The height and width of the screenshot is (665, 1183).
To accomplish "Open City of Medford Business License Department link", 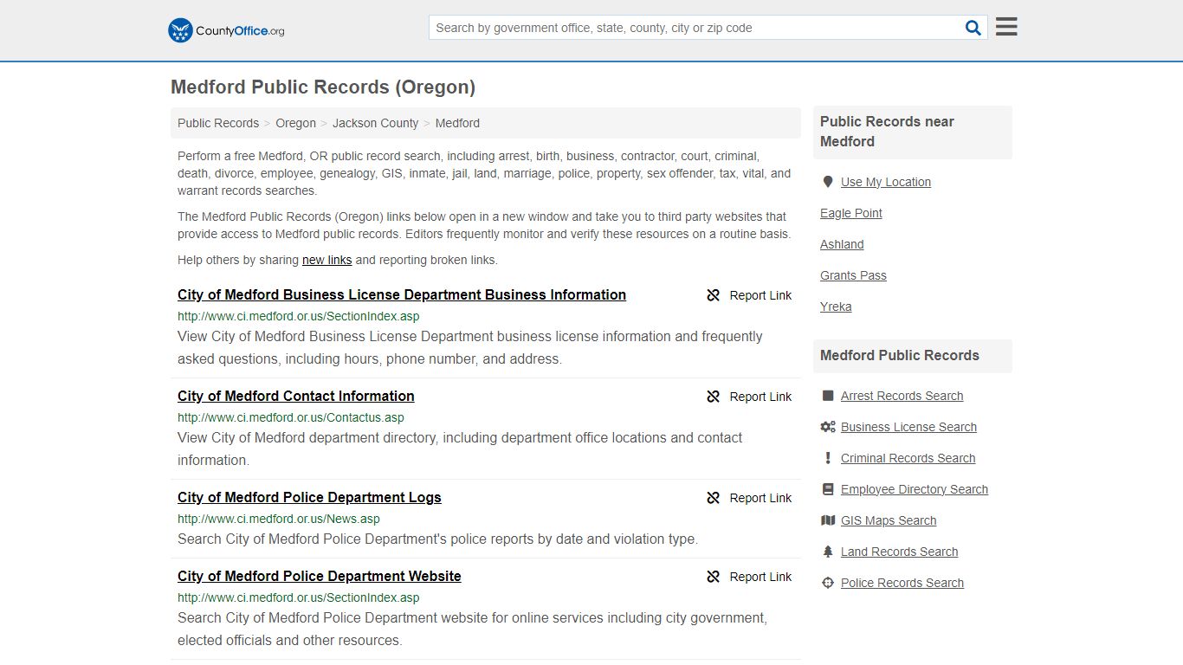I will (402, 294).
